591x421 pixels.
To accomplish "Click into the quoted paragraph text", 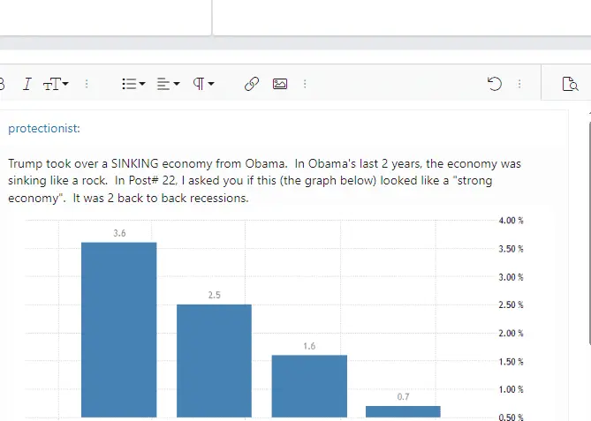I will tap(265, 181).
